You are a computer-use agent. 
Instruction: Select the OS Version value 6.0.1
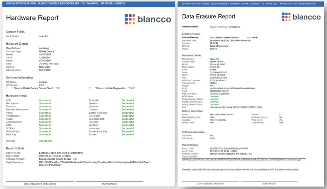(x=42, y=85)
